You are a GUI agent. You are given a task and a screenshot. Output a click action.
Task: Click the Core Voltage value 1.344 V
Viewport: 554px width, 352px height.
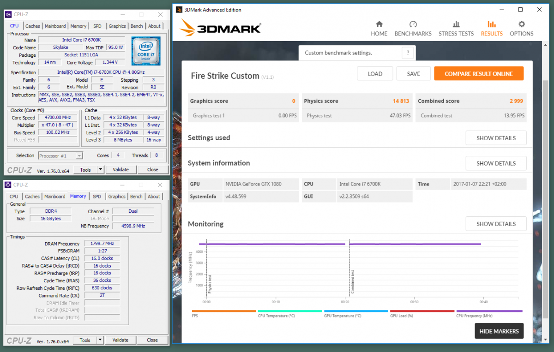click(110, 62)
